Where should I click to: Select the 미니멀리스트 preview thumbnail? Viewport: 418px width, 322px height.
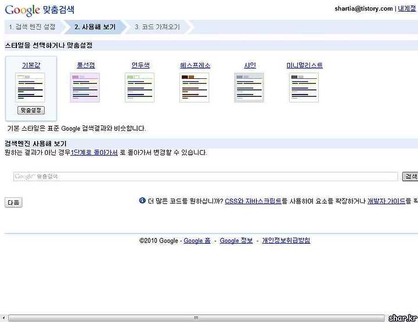coord(304,88)
